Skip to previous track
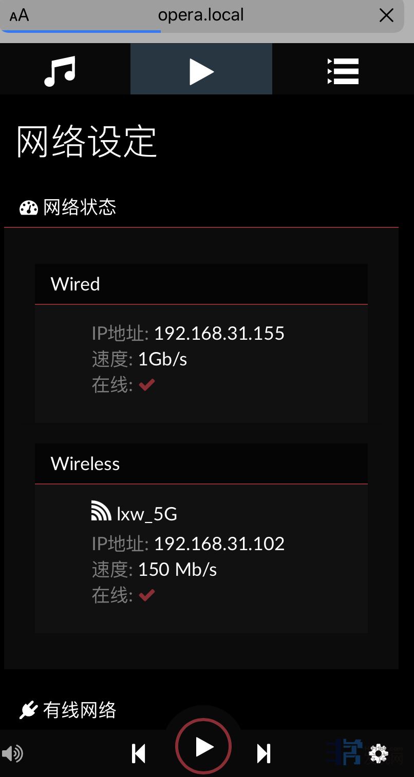414x777 pixels. point(139,753)
